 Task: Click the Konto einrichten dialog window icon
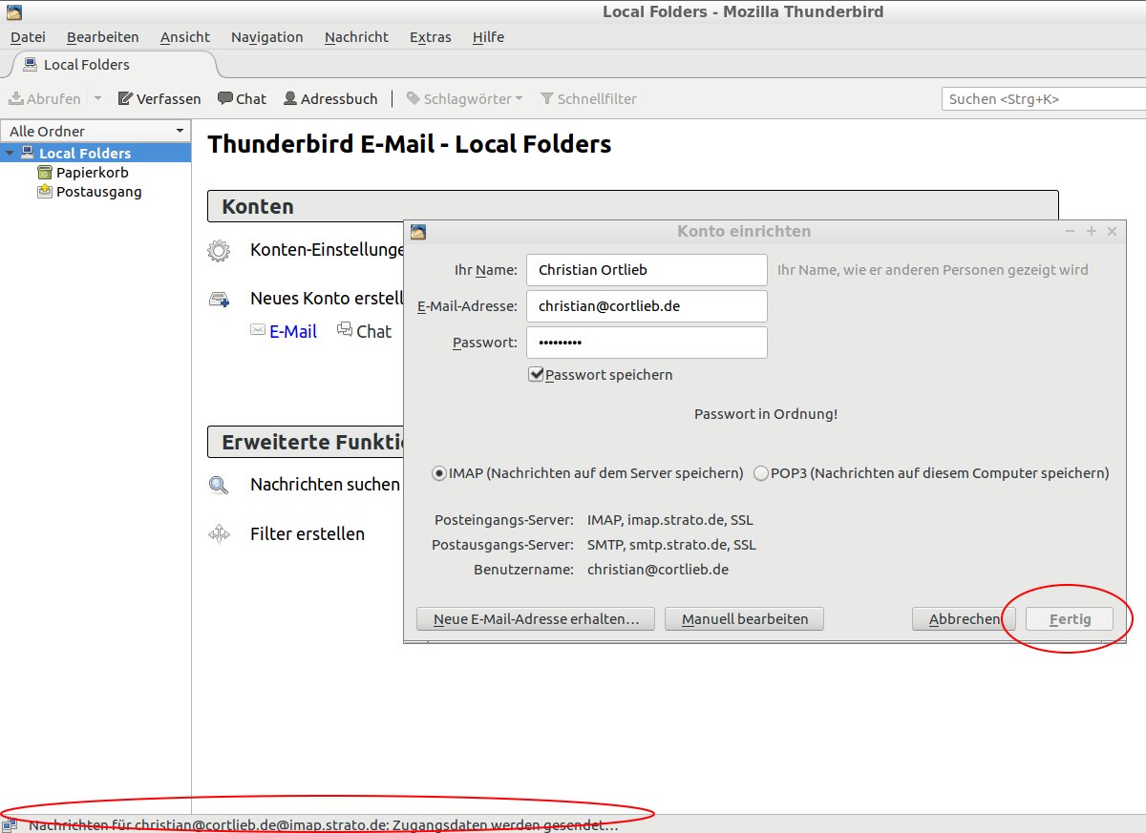pos(417,232)
